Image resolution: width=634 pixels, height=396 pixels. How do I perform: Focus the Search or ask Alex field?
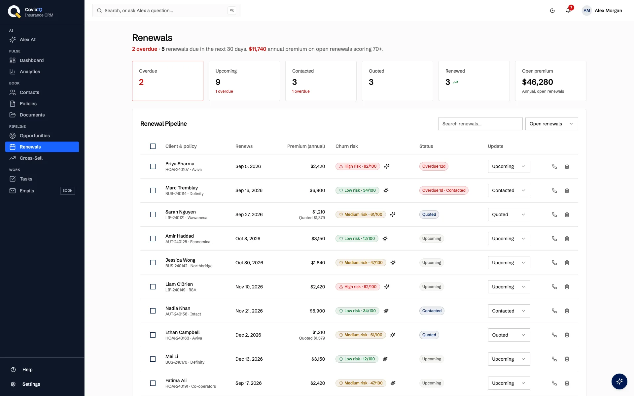tap(166, 11)
